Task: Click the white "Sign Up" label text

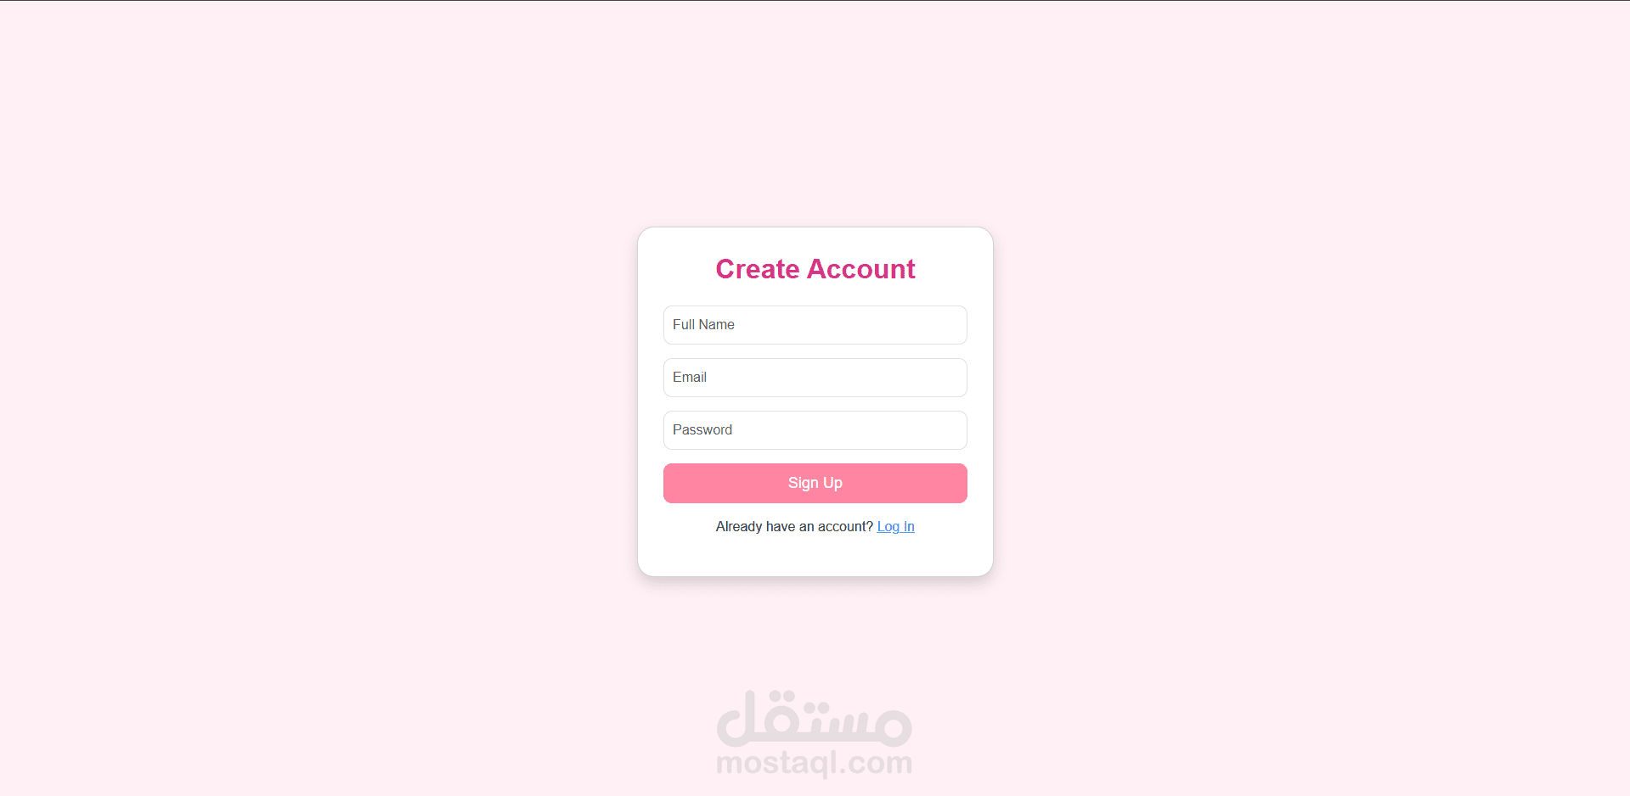Action: click(815, 483)
